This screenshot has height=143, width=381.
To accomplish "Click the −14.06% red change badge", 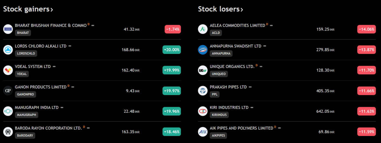I will pyautogui.click(x=367, y=29).
